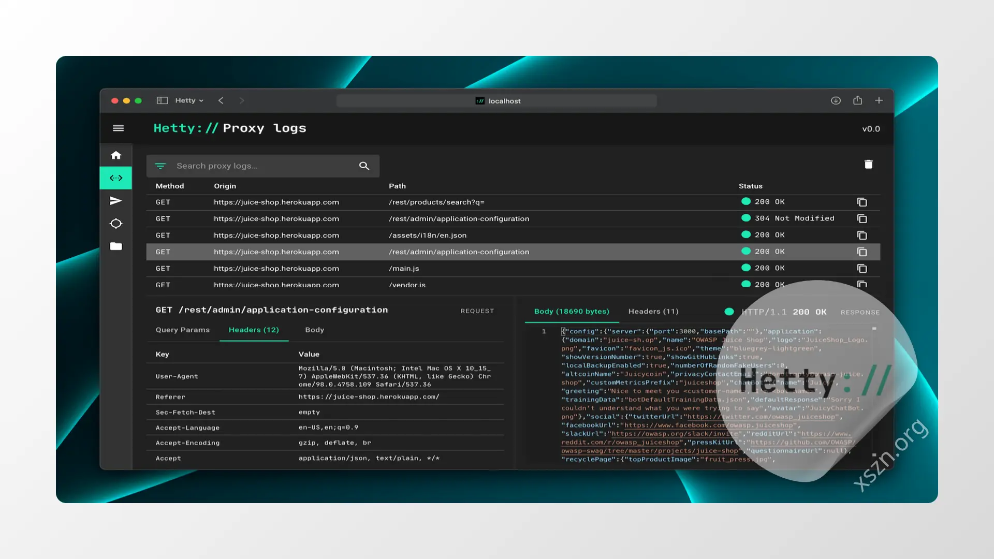
Task: Copy the 304 Not Modified request
Action: pos(862,218)
